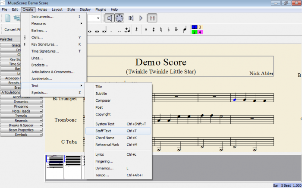Screen dimensions: 302x188
Task: Select voice 1 blue swatch
Action: [x=194, y=27]
